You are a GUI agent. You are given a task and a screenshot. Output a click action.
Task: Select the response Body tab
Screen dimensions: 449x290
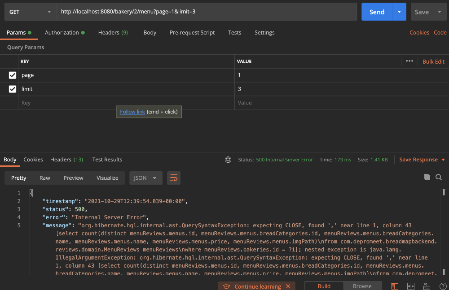pos(10,160)
